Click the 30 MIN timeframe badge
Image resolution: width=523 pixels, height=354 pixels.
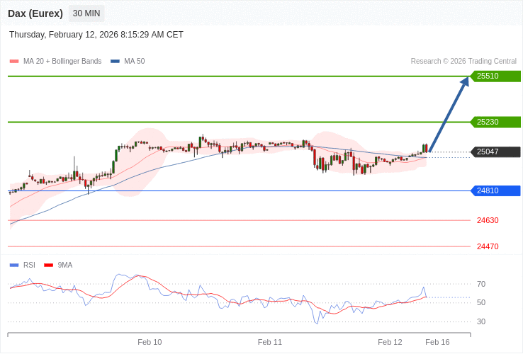pos(86,13)
